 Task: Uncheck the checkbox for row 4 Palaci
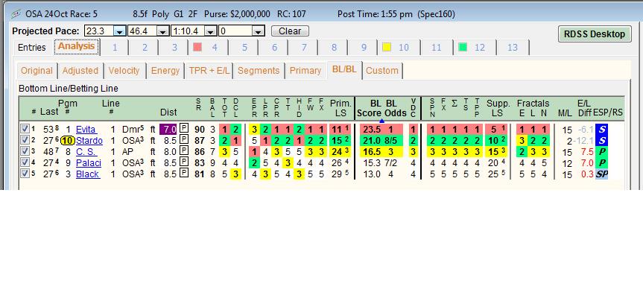[x=25, y=162]
